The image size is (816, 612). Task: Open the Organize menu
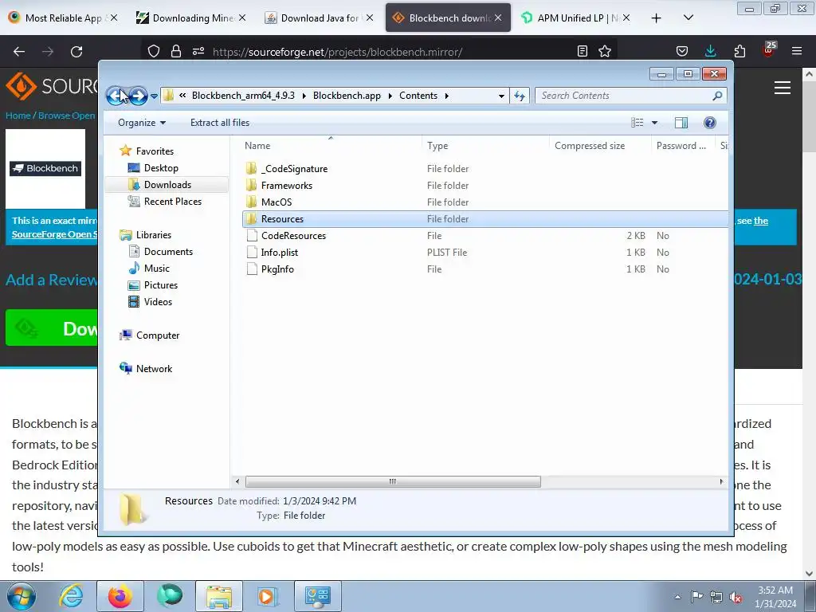[x=142, y=123]
